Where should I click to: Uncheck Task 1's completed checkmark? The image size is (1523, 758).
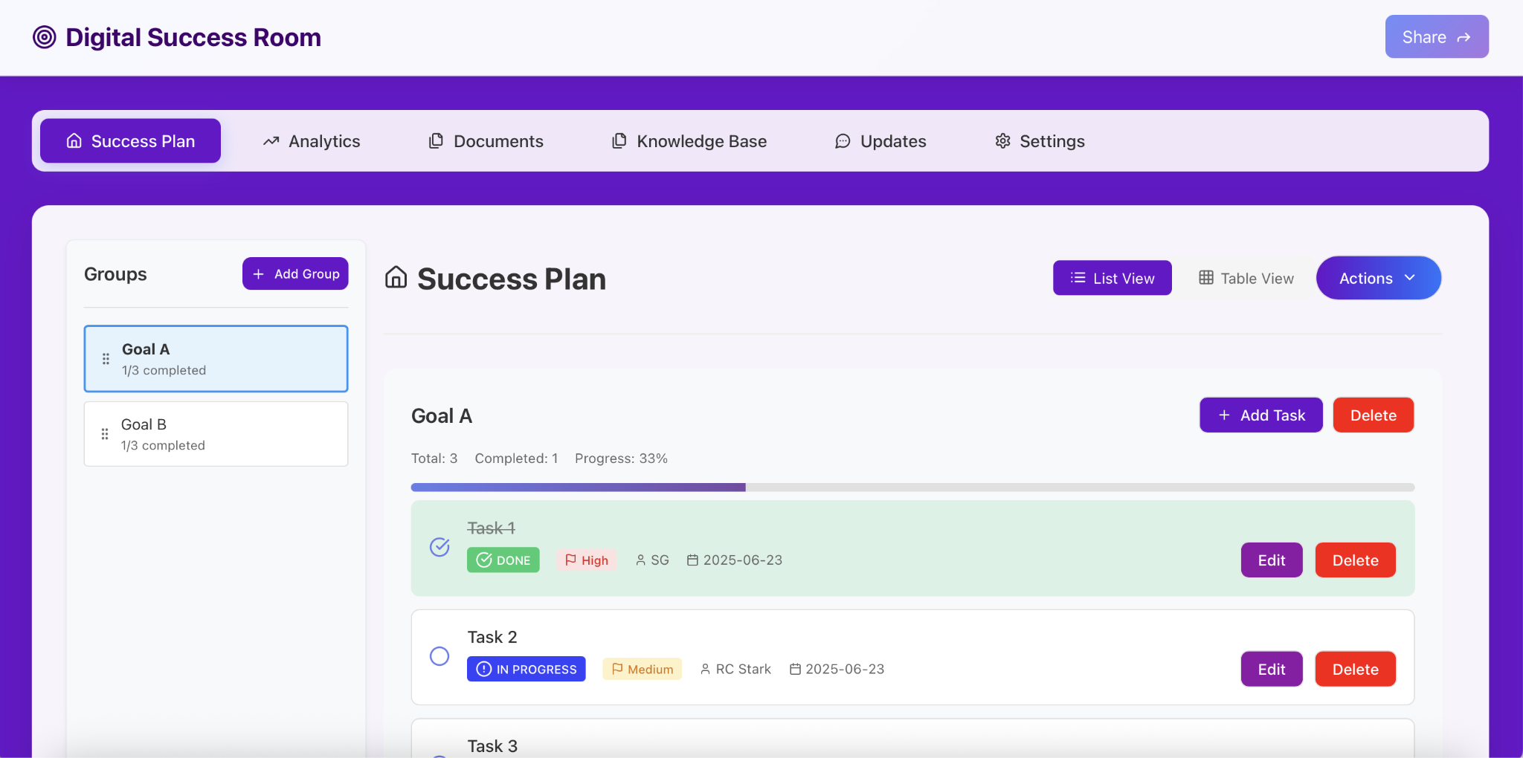(439, 548)
